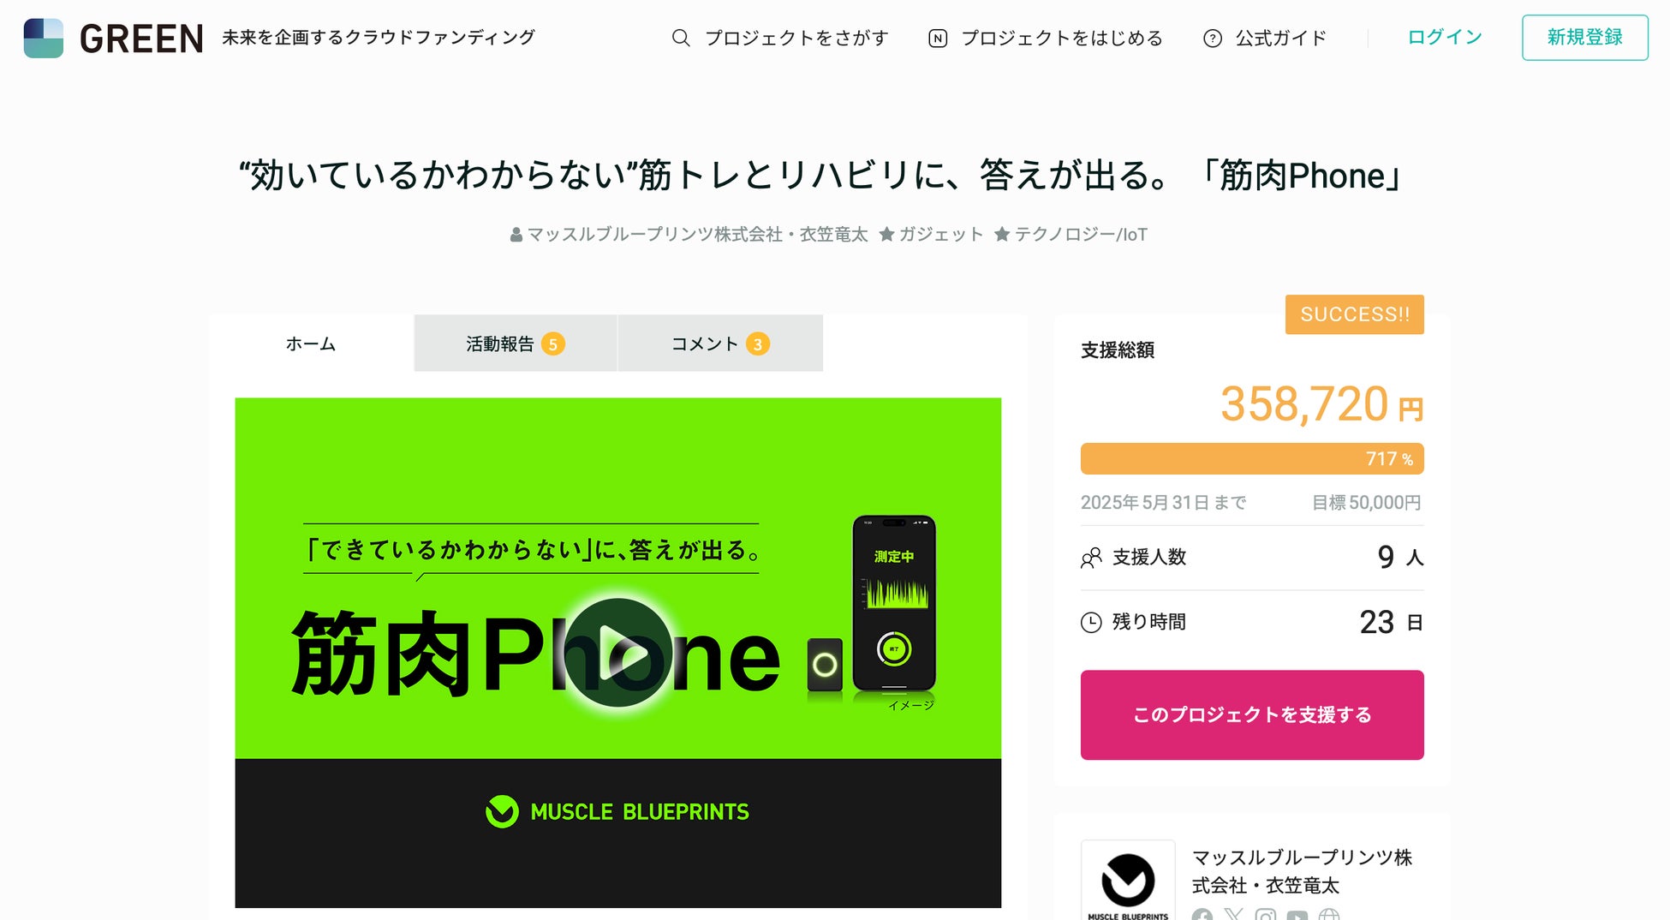
Task: Click the person icon before the creator name under the title
Action: click(516, 235)
